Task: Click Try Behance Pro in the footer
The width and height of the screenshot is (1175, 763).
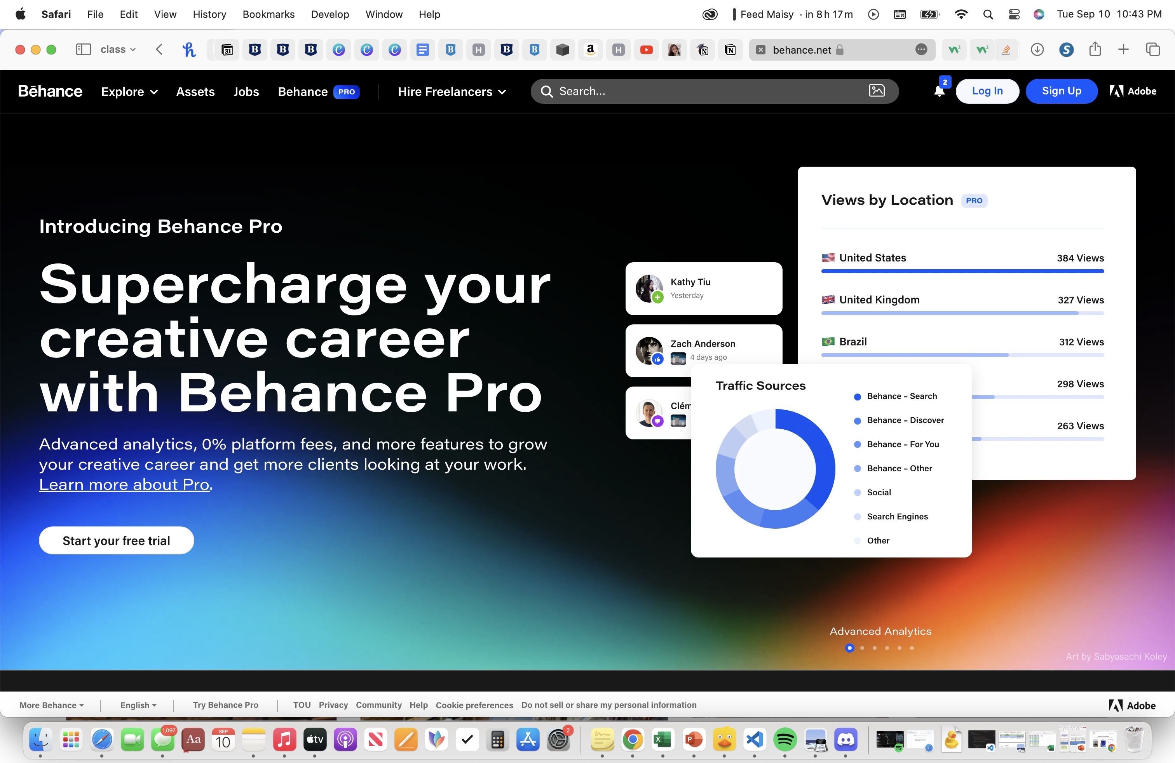Action: click(x=226, y=705)
